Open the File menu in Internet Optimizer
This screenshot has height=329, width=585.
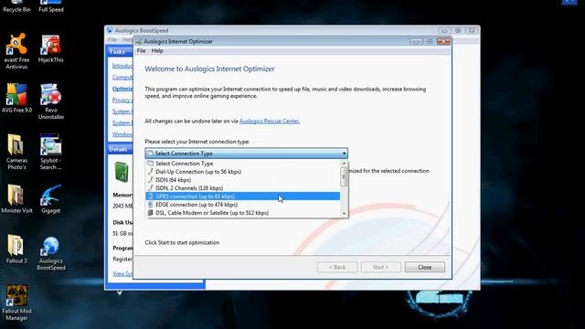[141, 51]
